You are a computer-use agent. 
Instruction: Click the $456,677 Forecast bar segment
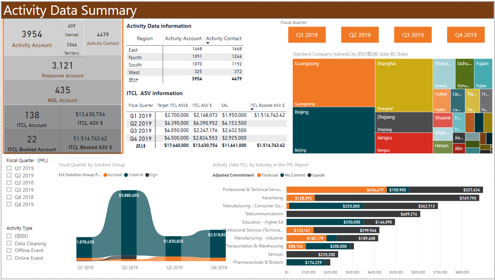[x=337, y=190]
